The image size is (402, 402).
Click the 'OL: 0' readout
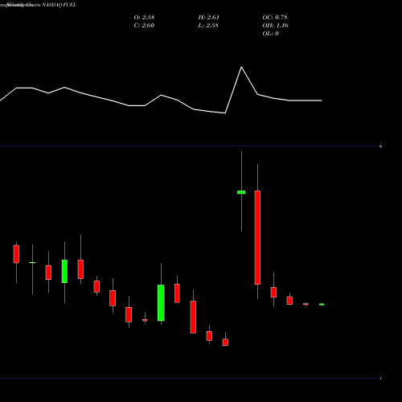point(271,33)
